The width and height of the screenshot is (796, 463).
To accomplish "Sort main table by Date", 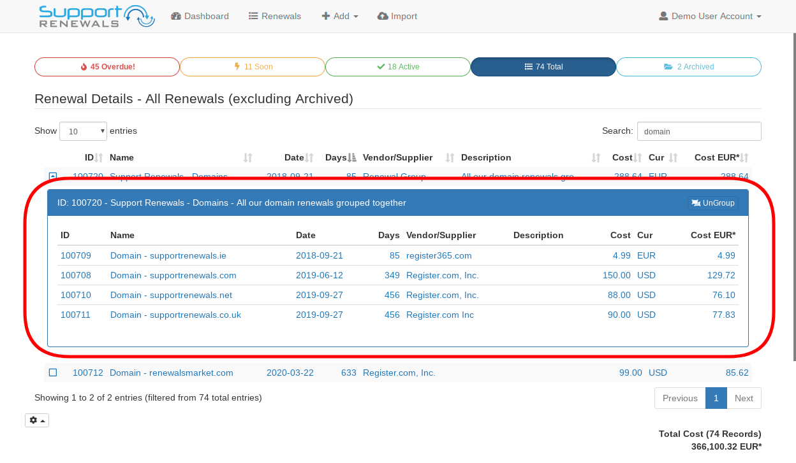I will click(x=299, y=157).
